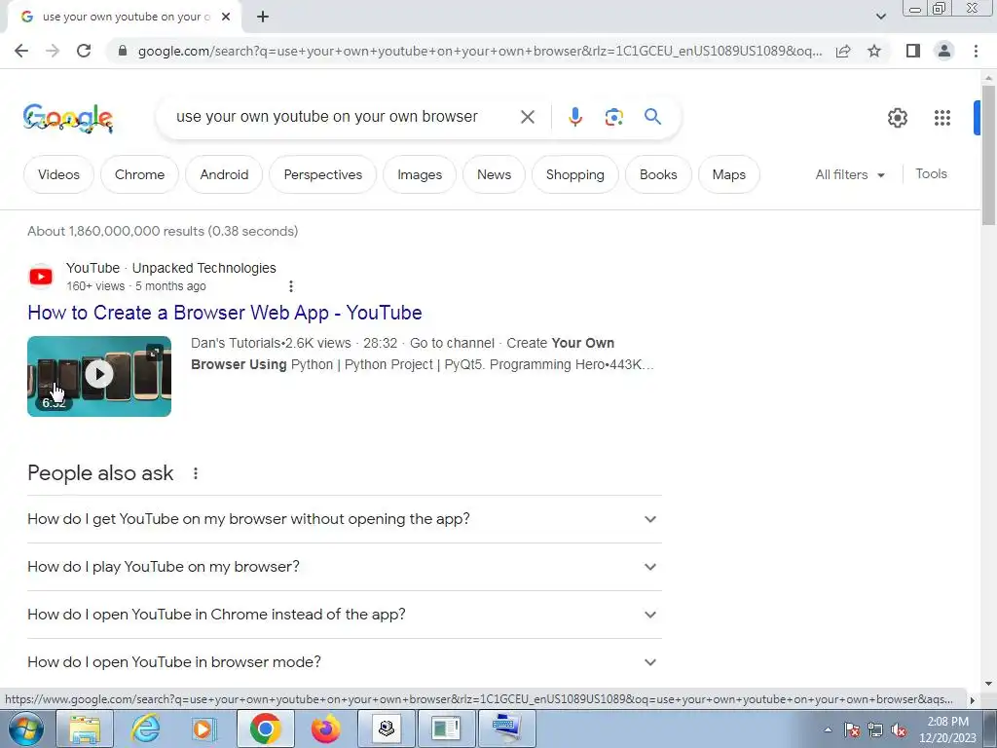Open More options beside People also ask

pos(195,473)
